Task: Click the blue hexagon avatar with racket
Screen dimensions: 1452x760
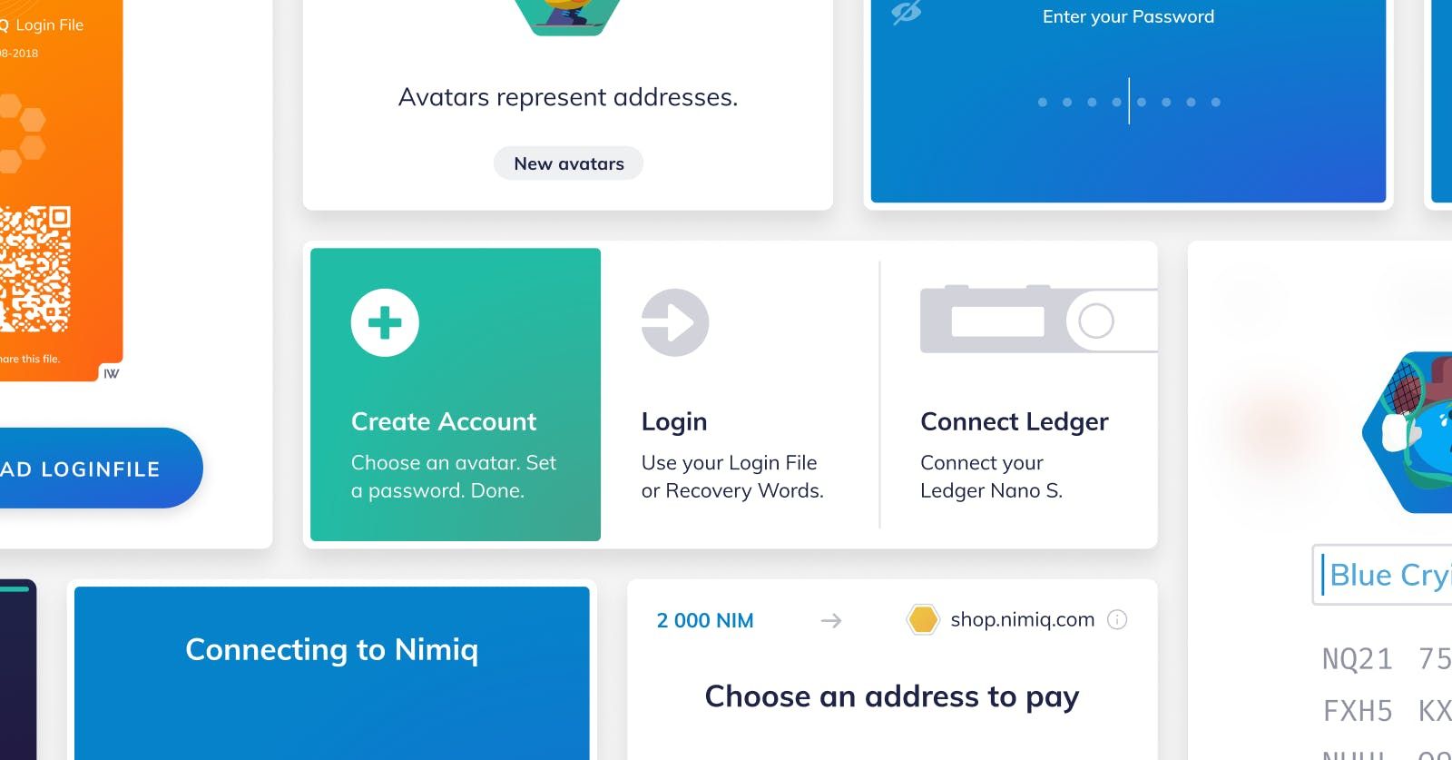Action: [1407, 433]
